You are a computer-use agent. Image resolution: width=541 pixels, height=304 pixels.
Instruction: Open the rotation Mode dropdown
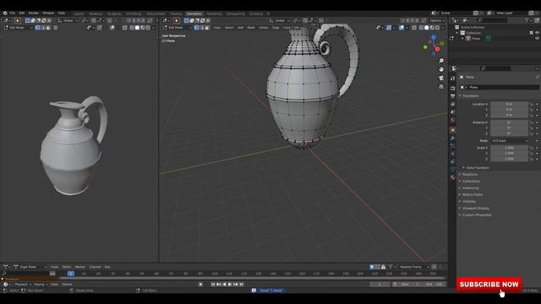509,141
